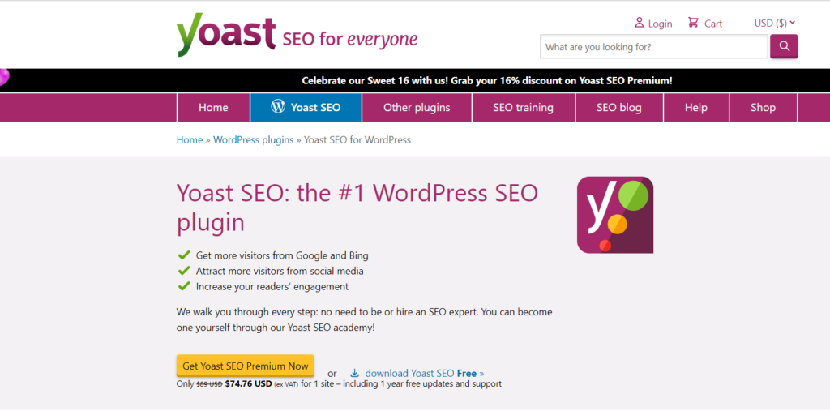
Task: Click the Yoast logo in header
Action: tap(227, 36)
